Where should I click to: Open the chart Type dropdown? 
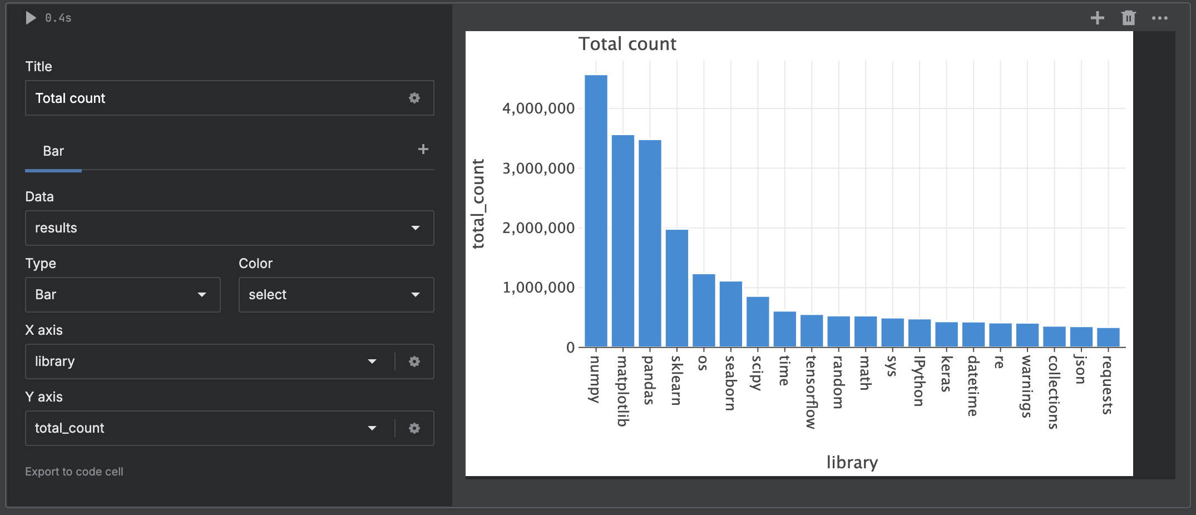[122, 295]
